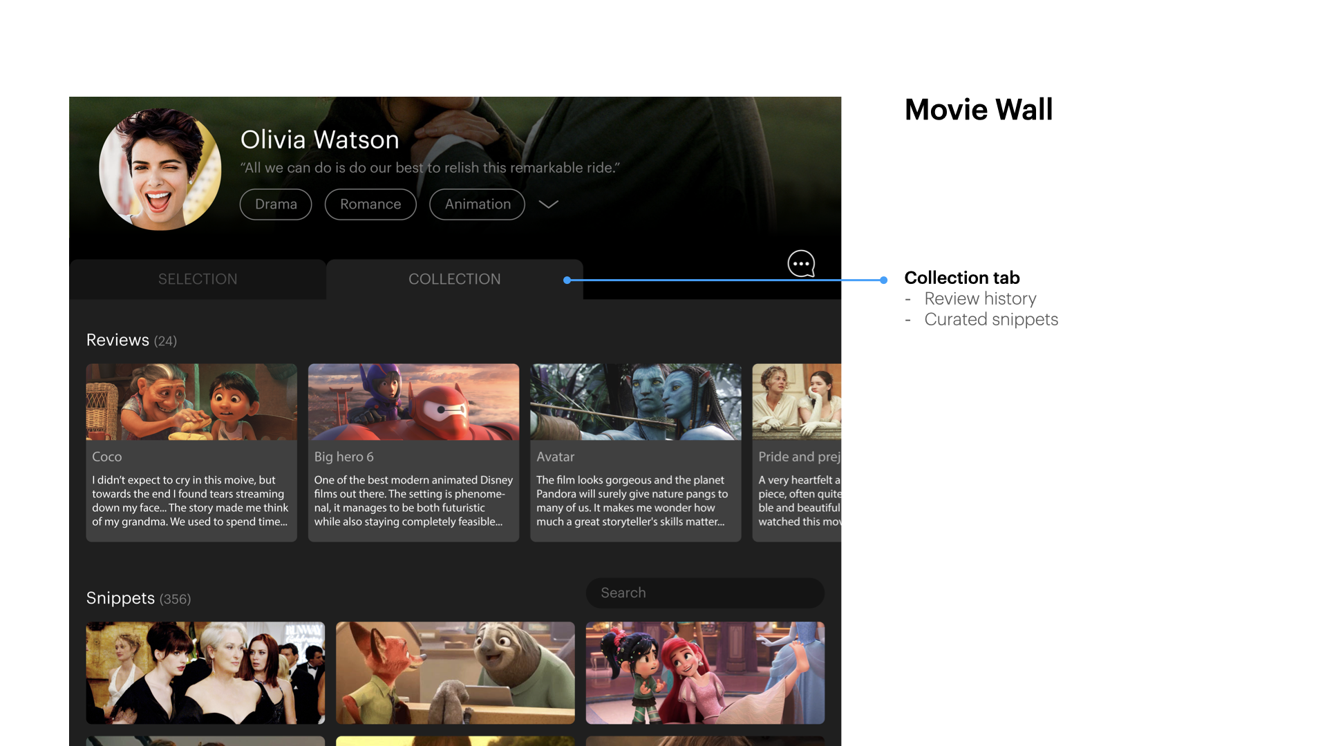Click the Avatar review title
The height and width of the screenshot is (746, 1327).
point(556,457)
